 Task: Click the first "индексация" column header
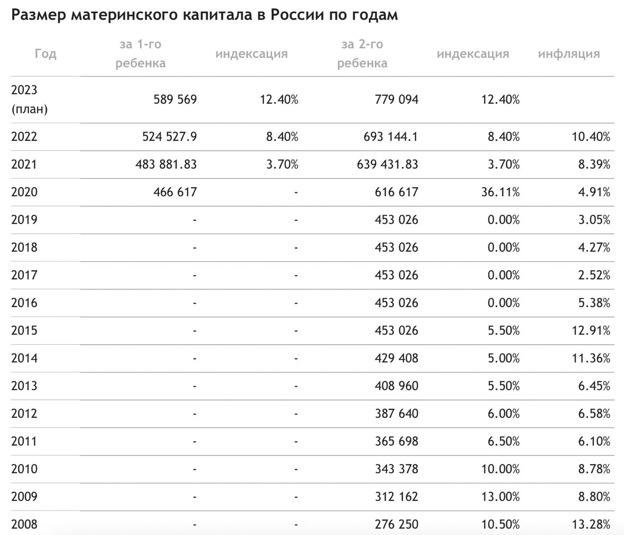pyautogui.click(x=252, y=54)
